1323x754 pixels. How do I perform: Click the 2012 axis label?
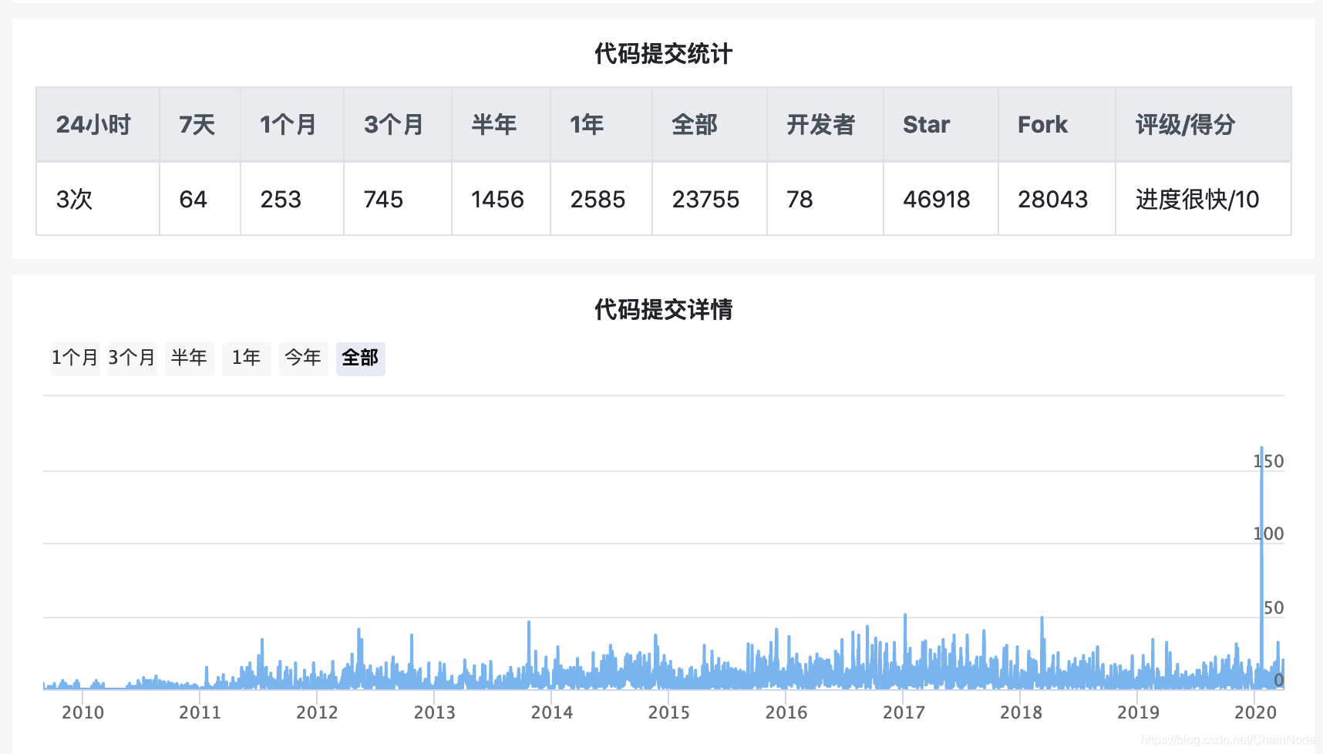tap(317, 712)
